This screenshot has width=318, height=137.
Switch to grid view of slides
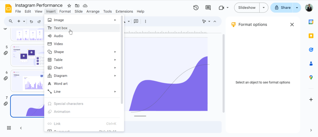(x=9, y=128)
